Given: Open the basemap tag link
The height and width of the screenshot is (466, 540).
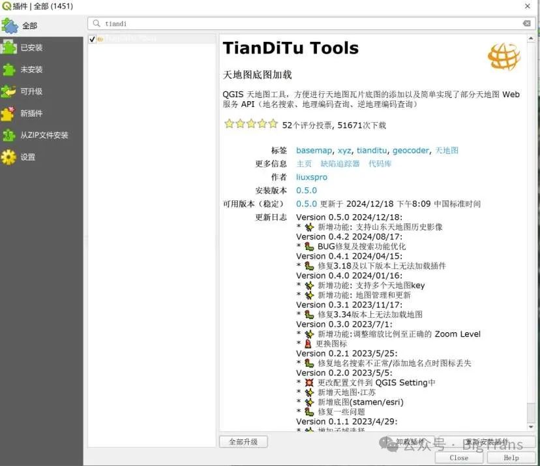Looking at the screenshot, I should click(314, 151).
